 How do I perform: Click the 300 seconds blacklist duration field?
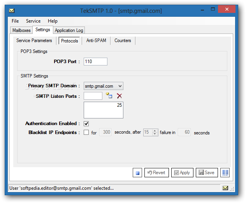pos(105,132)
